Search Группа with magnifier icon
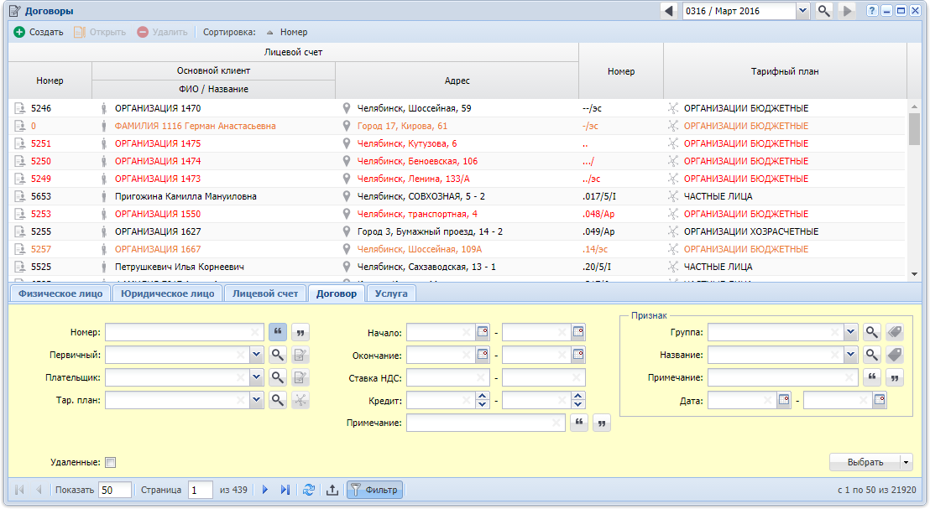 (871, 332)
